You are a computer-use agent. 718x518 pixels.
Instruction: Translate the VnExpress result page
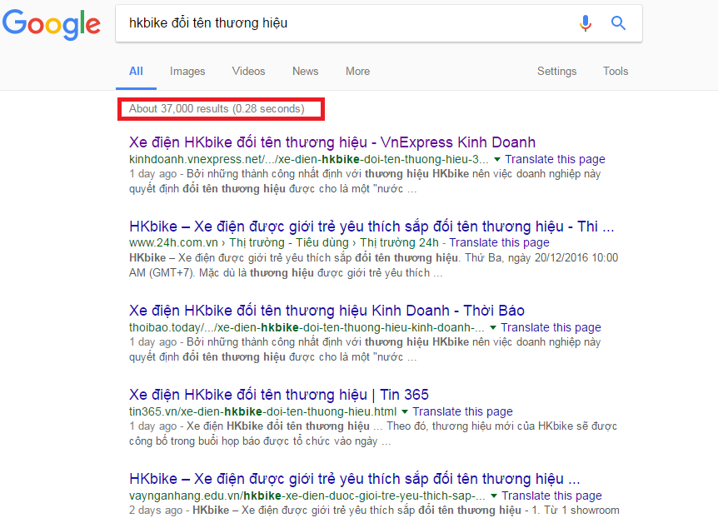coord(555,159)
